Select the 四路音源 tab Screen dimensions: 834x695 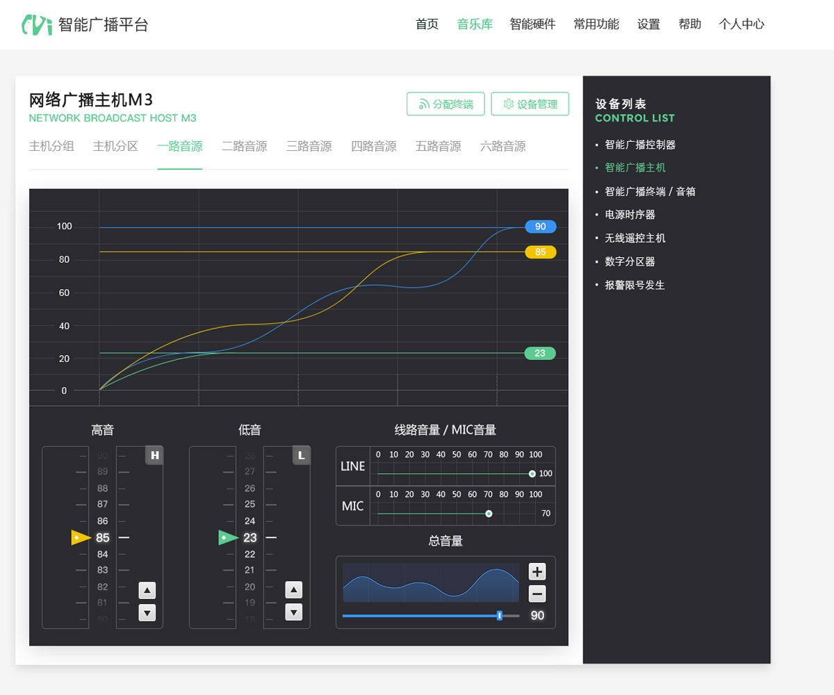tap(374, 147)
